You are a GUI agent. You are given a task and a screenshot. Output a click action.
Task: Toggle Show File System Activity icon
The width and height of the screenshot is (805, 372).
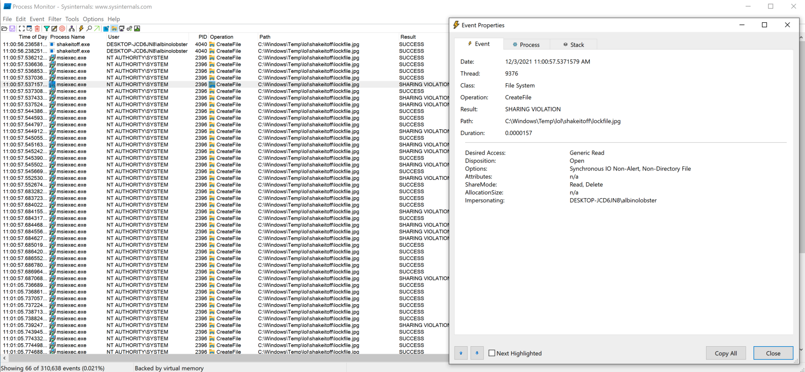point(114,28)
